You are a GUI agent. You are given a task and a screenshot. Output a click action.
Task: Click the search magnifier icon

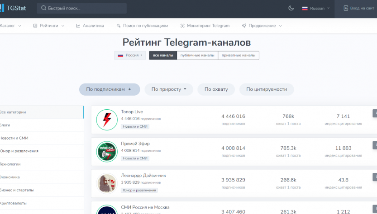[x=43, y=8]
